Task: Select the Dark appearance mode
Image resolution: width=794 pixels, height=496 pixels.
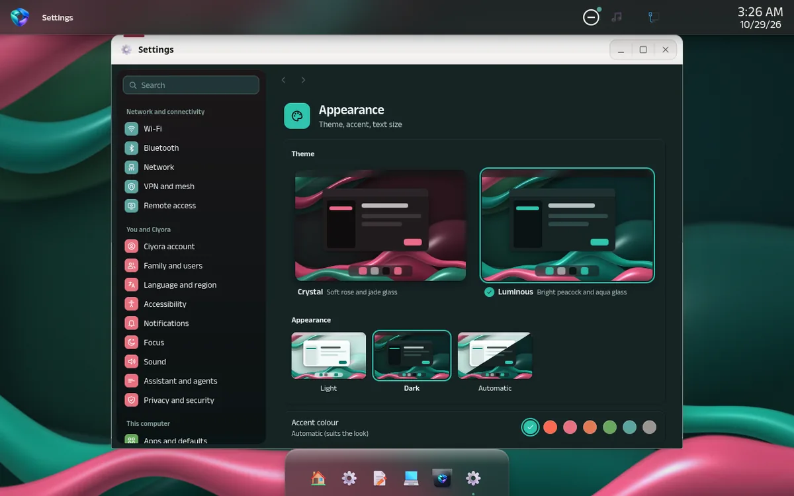Action: click(412, 356)
